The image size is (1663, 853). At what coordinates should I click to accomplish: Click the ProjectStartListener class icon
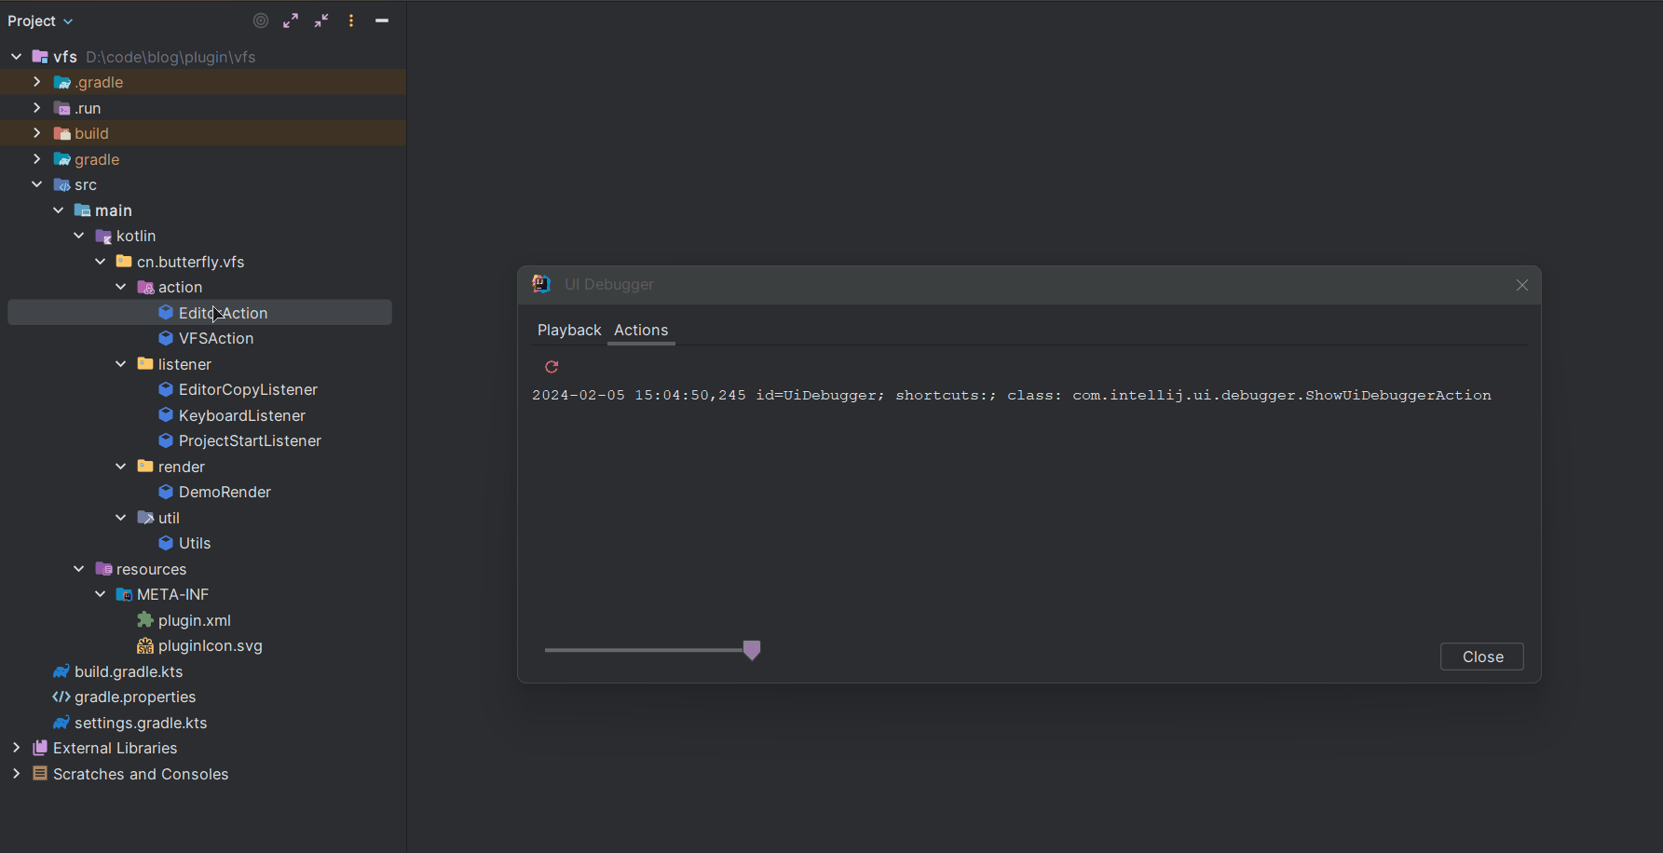[166, 440]
